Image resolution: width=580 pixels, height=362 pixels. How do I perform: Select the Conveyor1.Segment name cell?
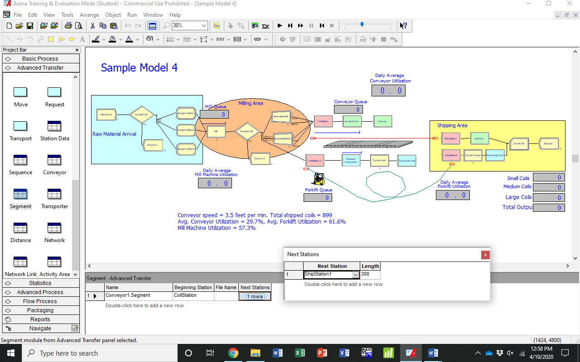point(139,295)
